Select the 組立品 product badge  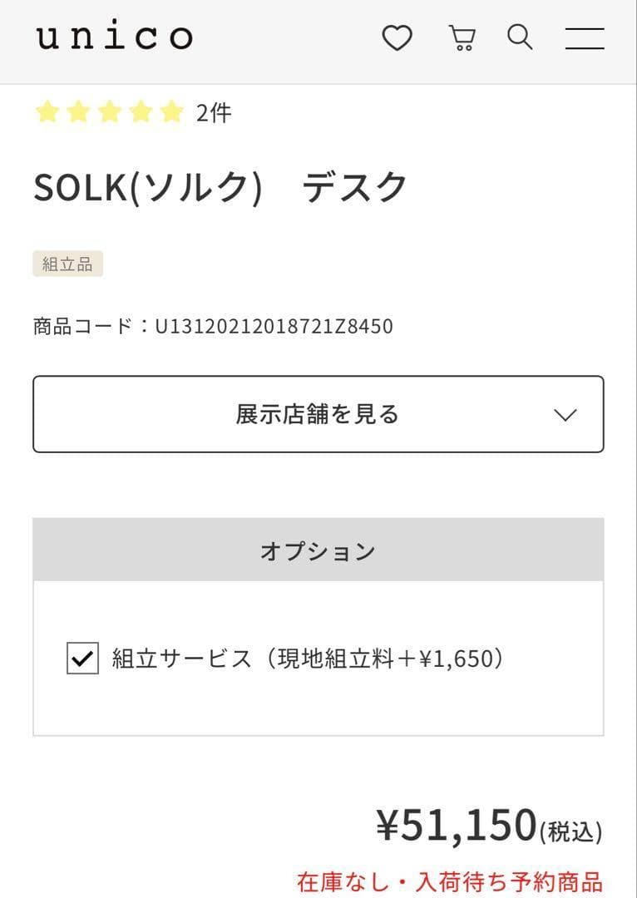coord(67,264)
